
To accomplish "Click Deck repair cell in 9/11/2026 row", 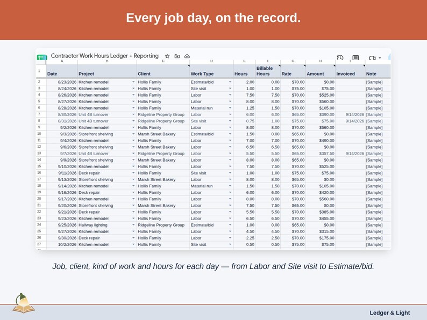I will 107,173.
